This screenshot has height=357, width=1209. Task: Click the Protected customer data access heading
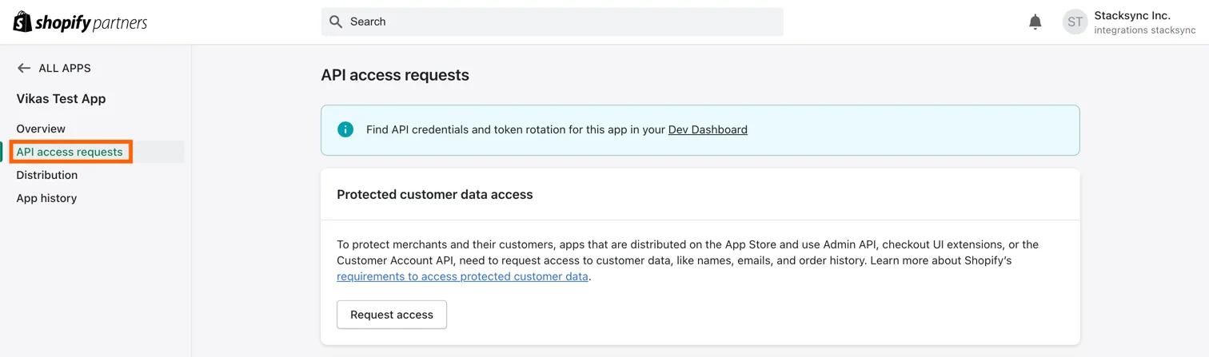point(435,194)
